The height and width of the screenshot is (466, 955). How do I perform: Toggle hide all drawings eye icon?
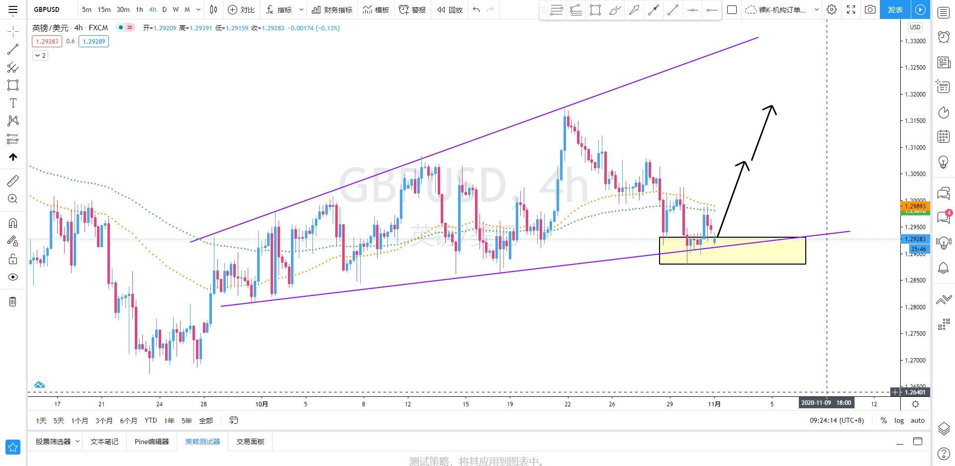13,277
